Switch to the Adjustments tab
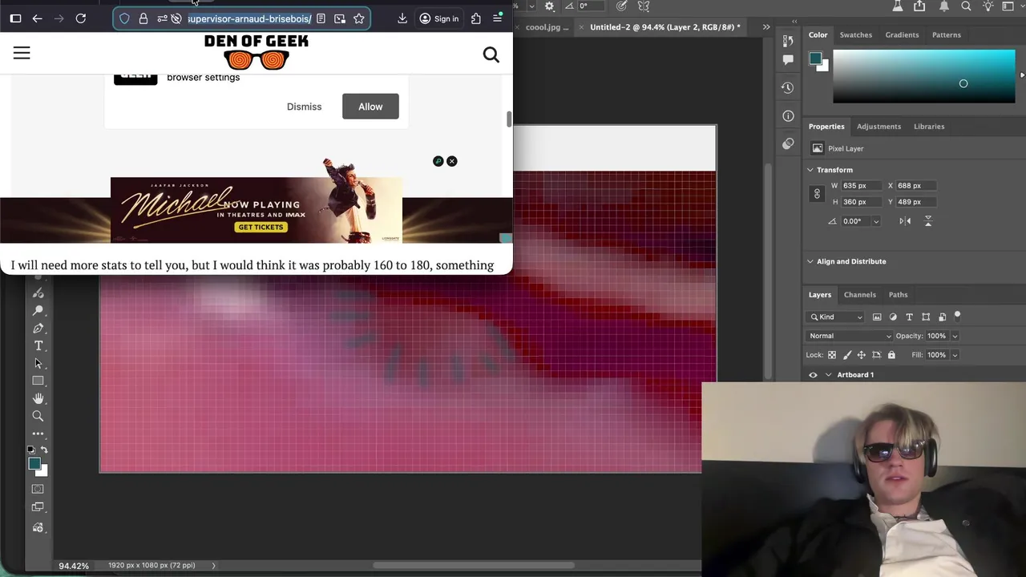This screenshot has height=577, width=1026. (x=879, y=127)
